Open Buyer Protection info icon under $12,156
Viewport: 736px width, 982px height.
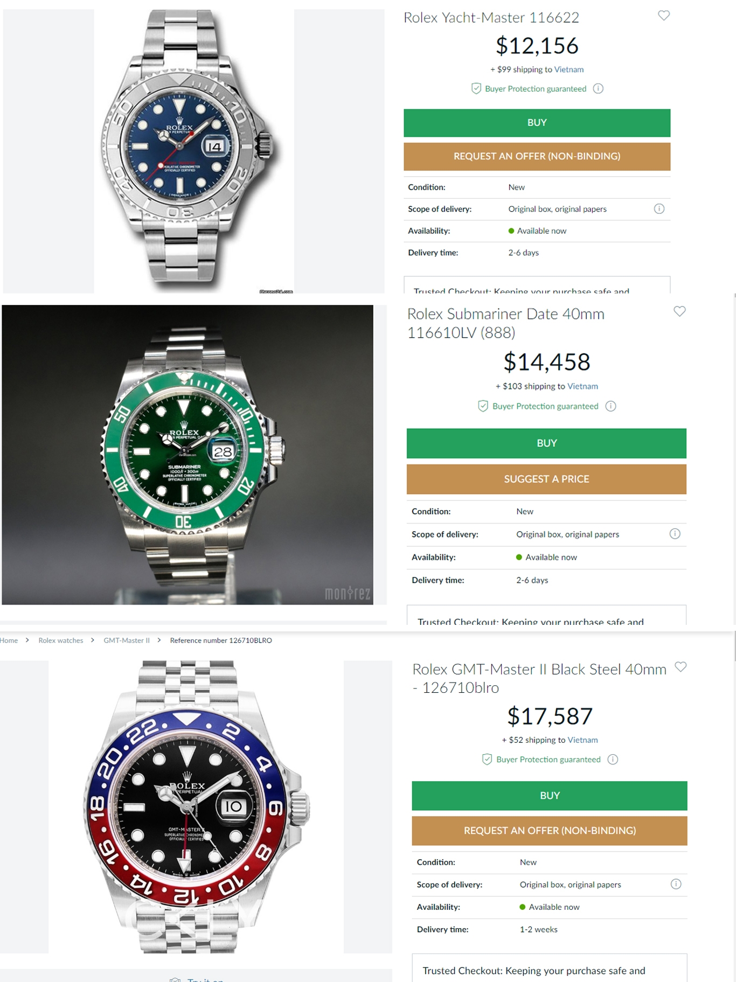click(598, 89)
